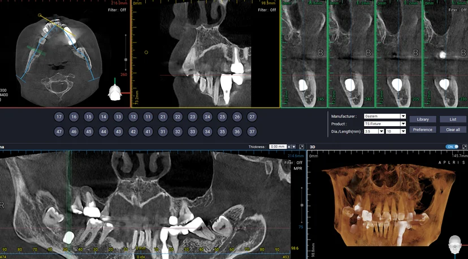
Task: Decrease thickness with the down arrow
Action: point(294,146)
